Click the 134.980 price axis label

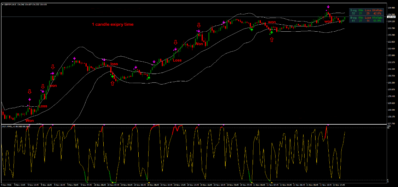pos(391,8)
